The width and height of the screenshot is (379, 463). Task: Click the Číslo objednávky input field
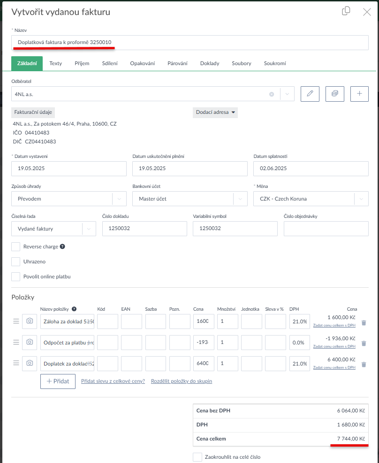[326, 229]
